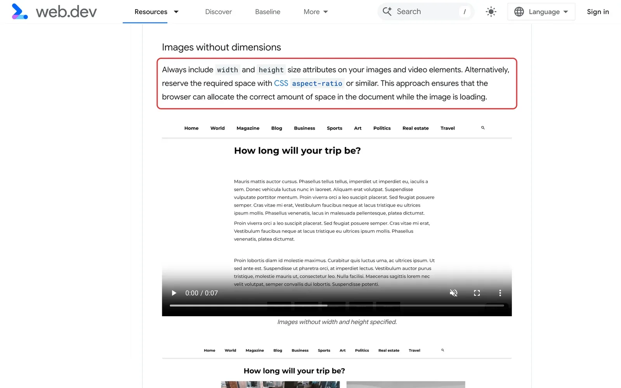Go to the Discover tab
The width and height of the screenshot is (621, 388).
tap(219, 12)
